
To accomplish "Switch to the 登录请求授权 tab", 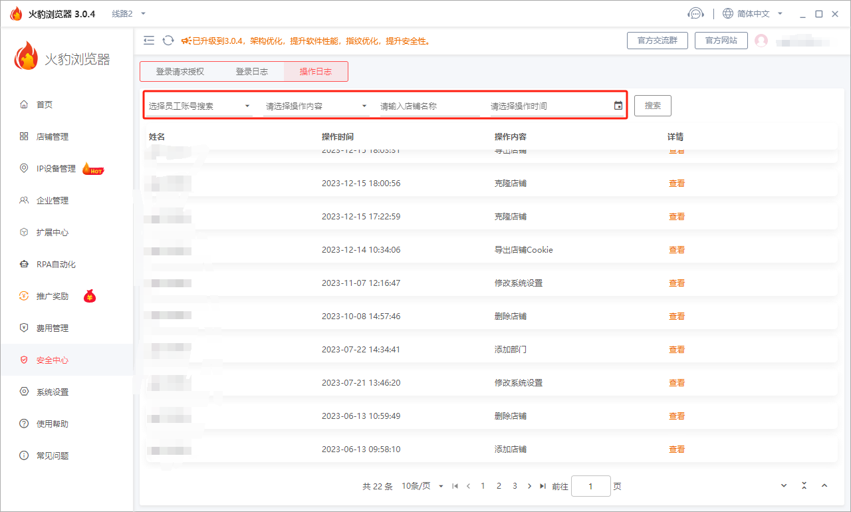I will (180, 72).
